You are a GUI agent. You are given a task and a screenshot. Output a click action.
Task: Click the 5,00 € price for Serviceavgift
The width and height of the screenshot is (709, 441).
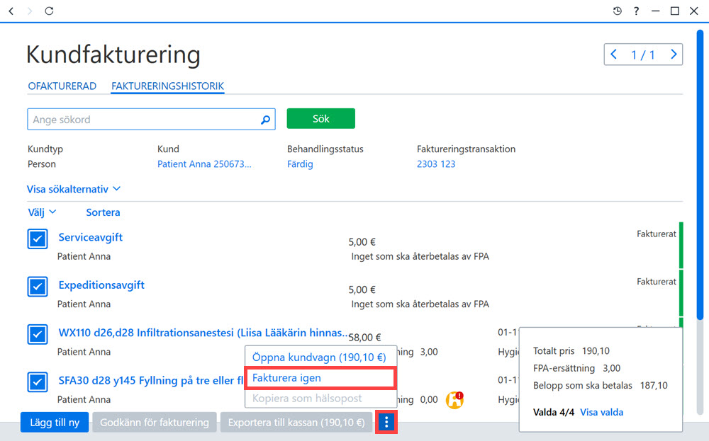[x=362, y=242]
